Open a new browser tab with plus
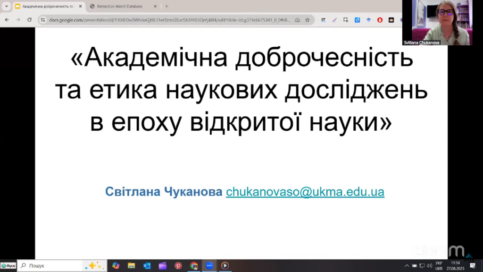The image size is (483, 272). tap(167, 6)
